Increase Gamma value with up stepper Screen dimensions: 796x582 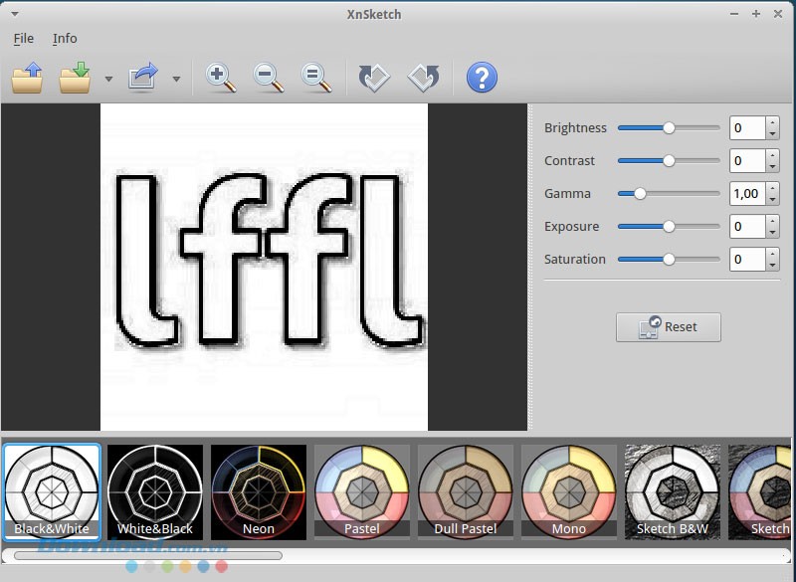coord(773,188)
